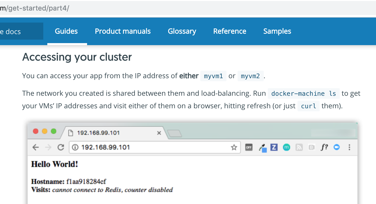Open the Reference section

229,31
